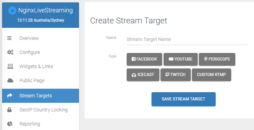This screenshot has height=130, width=254.
Task: Choose Icecast as stream target type
Action: click(x=143, y=75)
